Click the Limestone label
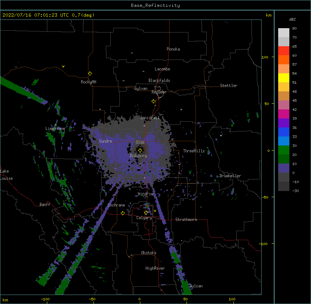The image size is (311, 304). 55,129
